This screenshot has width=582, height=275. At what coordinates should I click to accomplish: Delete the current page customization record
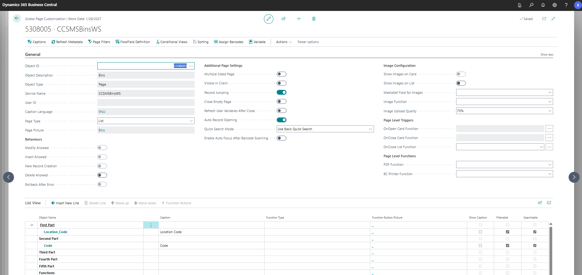314,19
